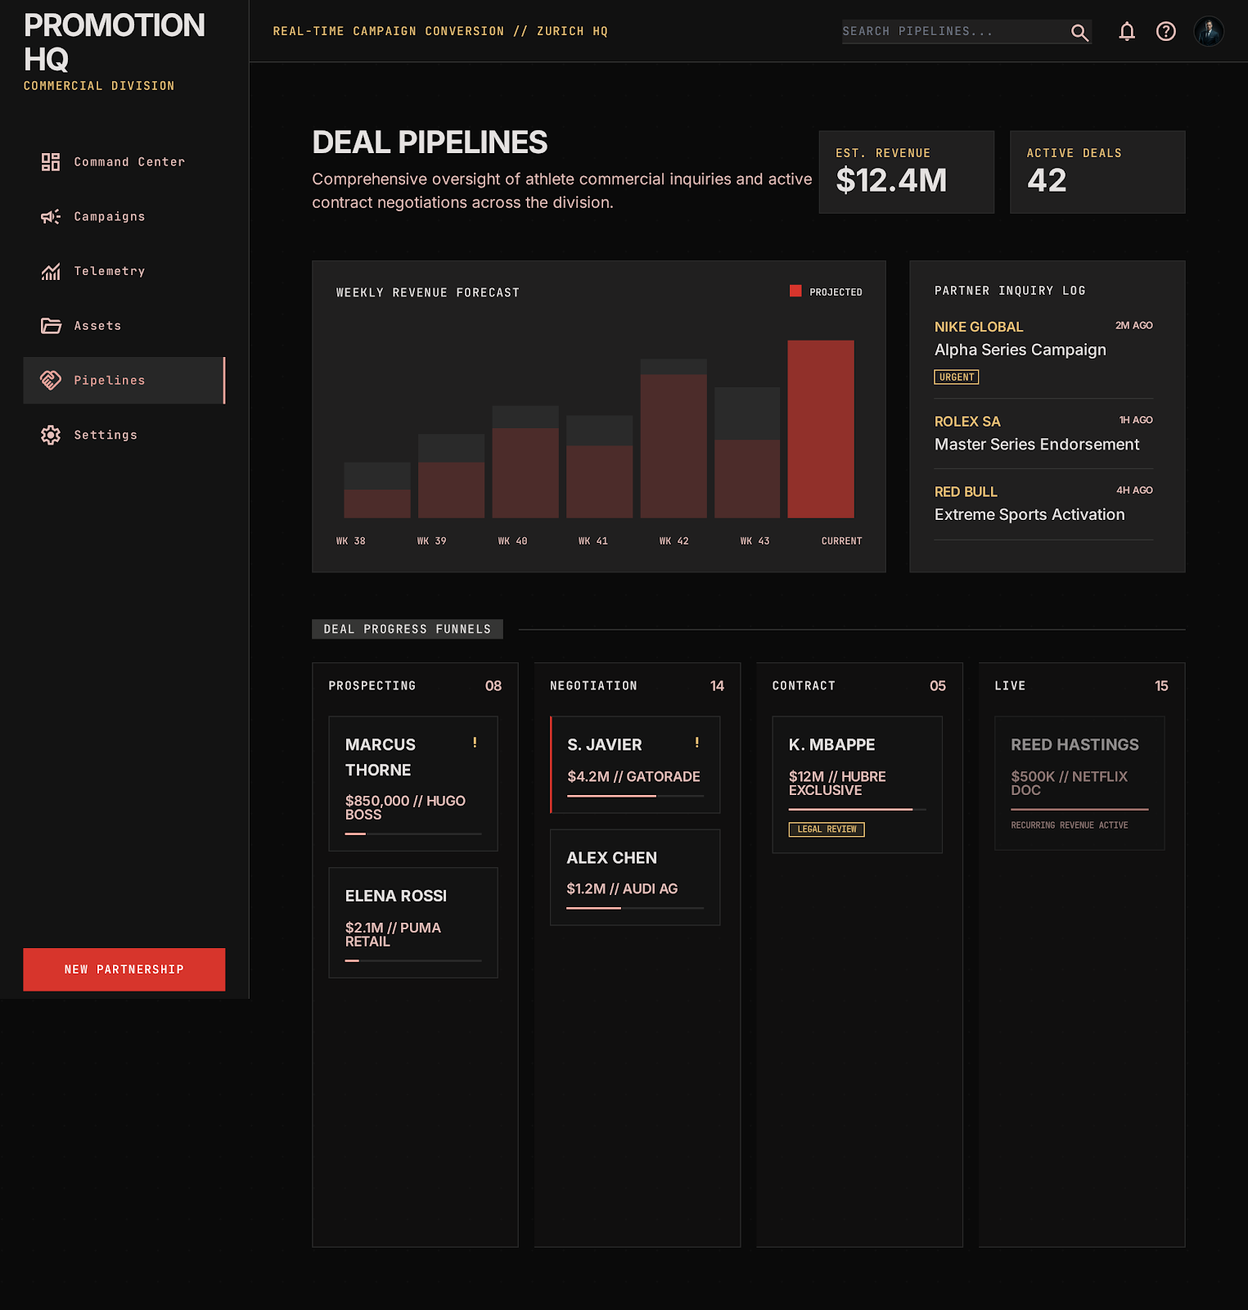This screenshot has height=1310, width=1248.
Task: Click the Deal Progress Funnels label
Action: click(x=408, y=629)
